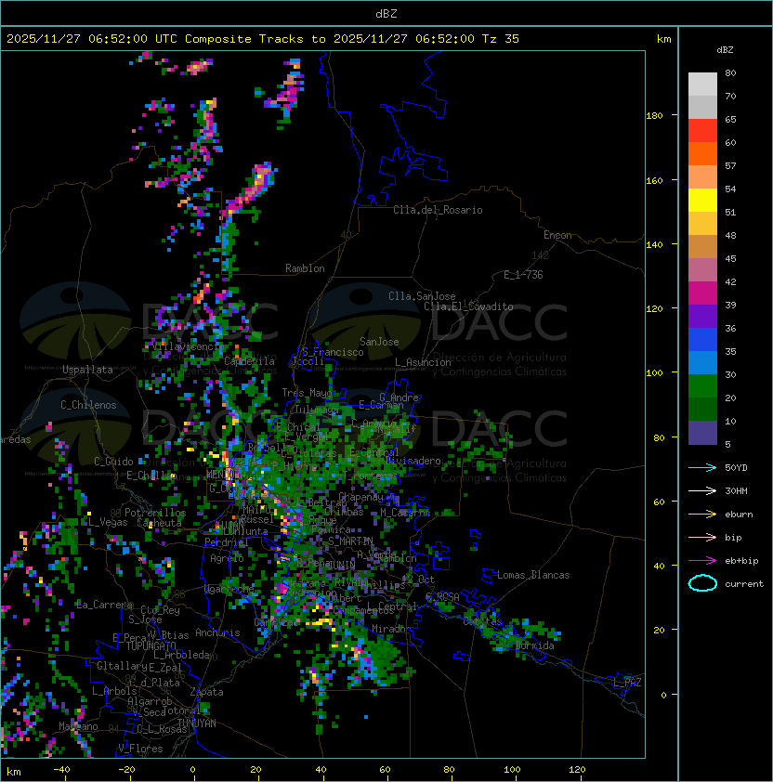The width and height of the screenshot is (773, 782).
Task: Pick the light gray 70-80 dBZ swatch
Action: (702, 85)
